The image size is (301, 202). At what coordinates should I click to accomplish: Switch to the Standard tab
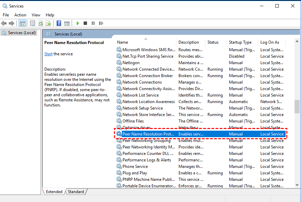[76, 192]
